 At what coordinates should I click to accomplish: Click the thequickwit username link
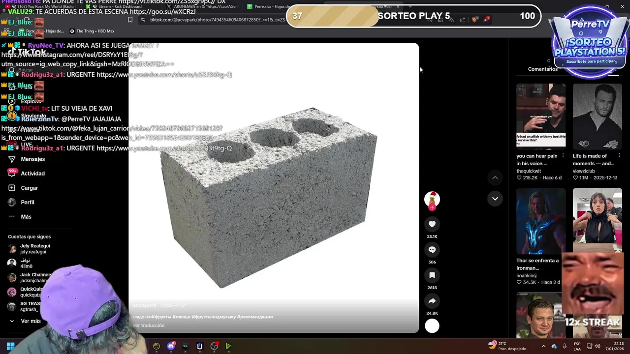click(529, 171)
